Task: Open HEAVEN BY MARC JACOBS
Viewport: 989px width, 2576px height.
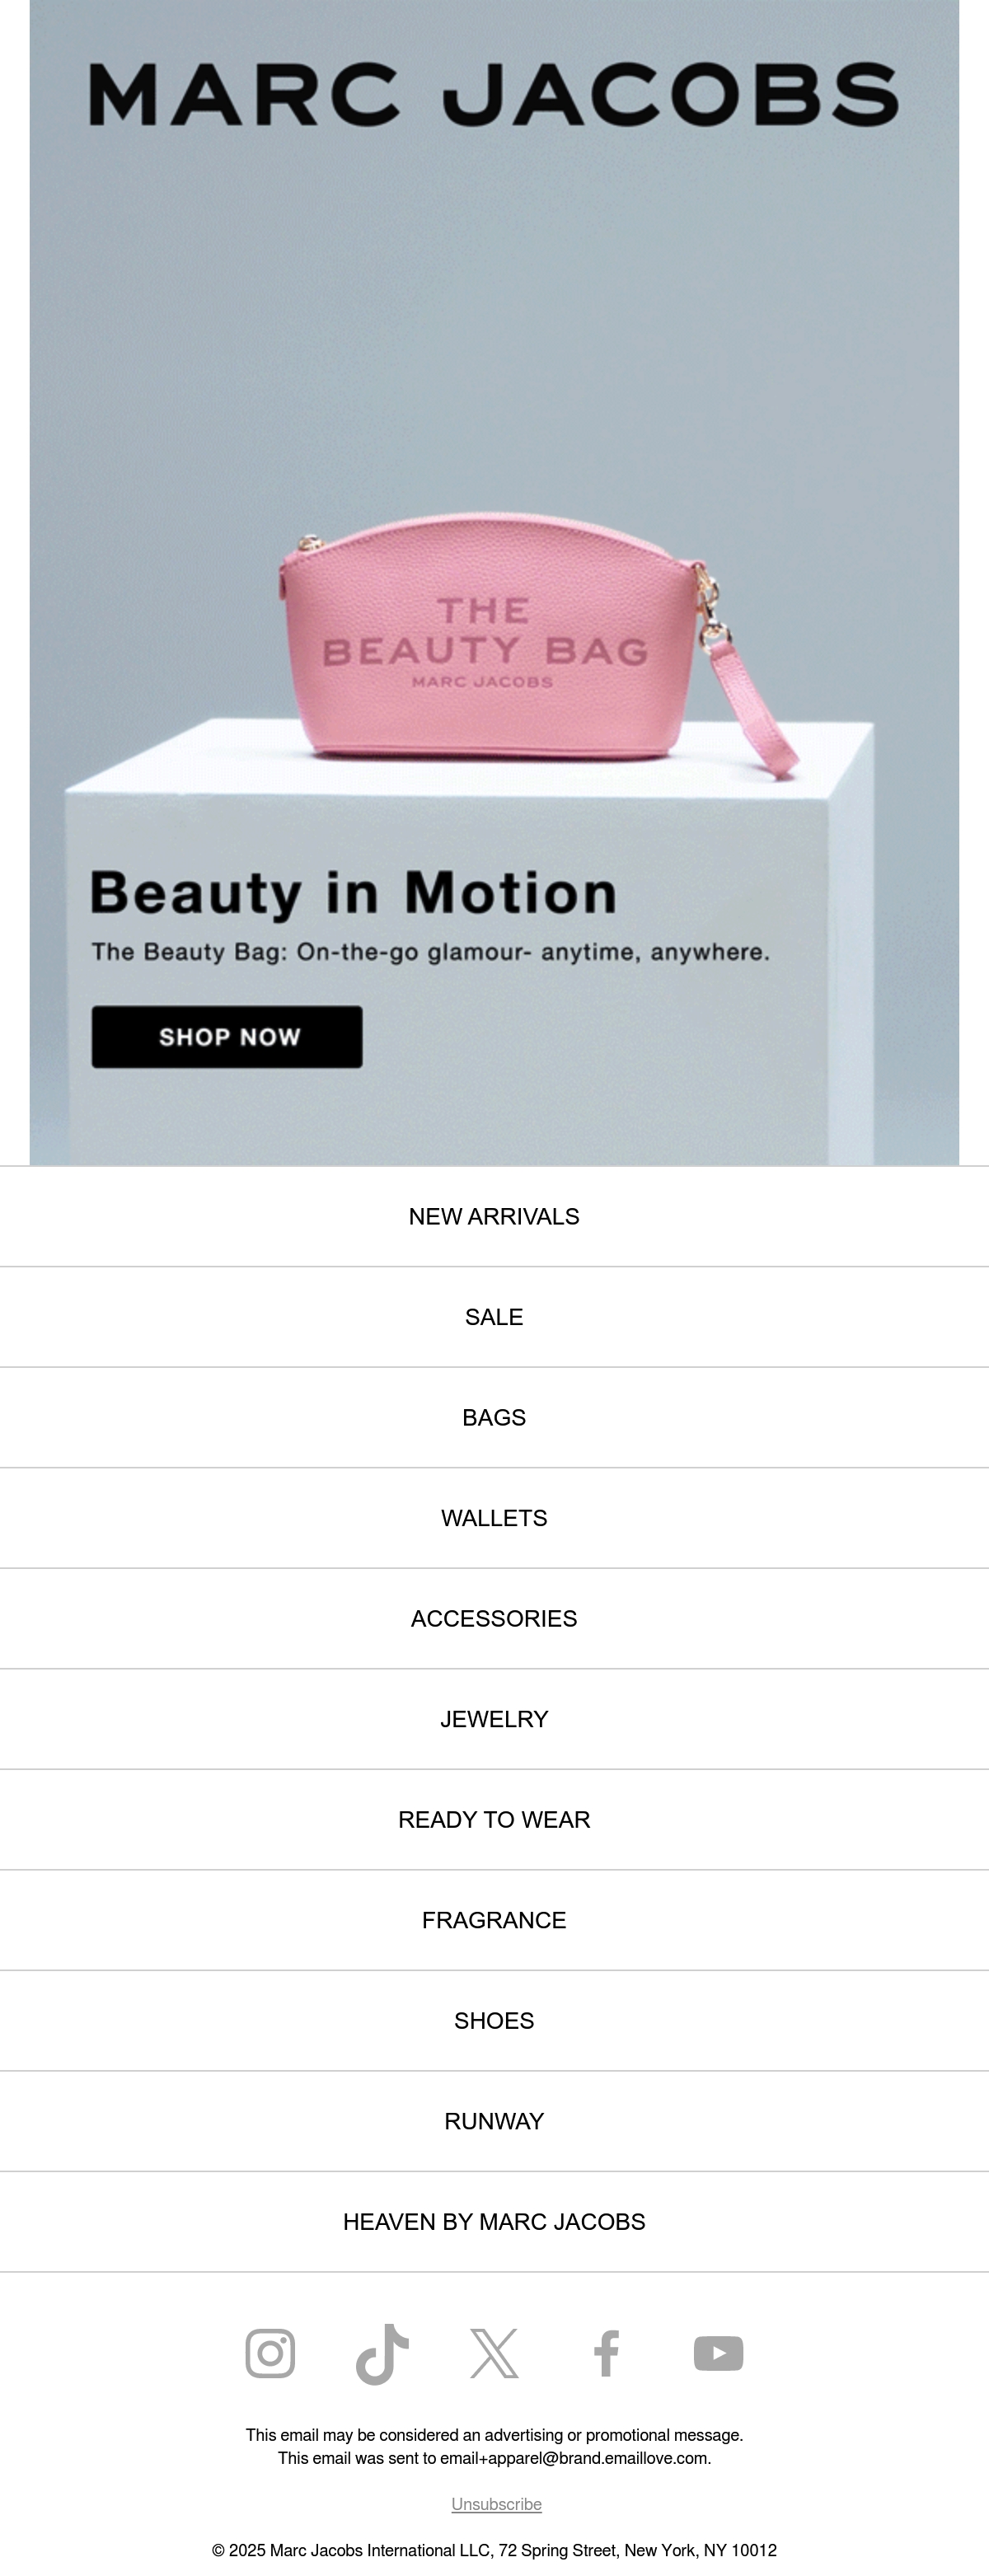Action: click(494, 2222)
